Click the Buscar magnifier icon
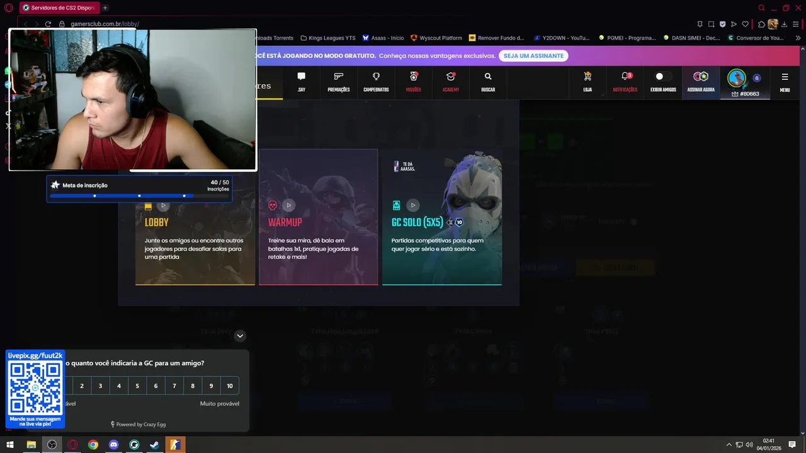The width and height of the screenshot is (806, 453). [x=488, y=76]
